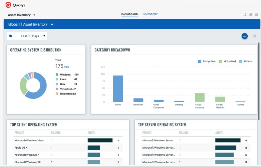The width and height of the screenshot is (261, 167).
Task: Click the Virtualization legend swatch
Action: pos(57,89)
